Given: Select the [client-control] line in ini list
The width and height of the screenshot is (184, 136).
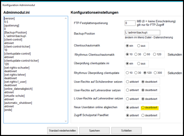Looking at the screenshot, I should (13, 40).
